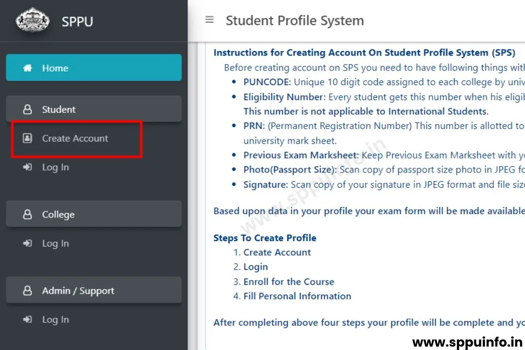Click the Log In arrow icon under College

(28, 244)
